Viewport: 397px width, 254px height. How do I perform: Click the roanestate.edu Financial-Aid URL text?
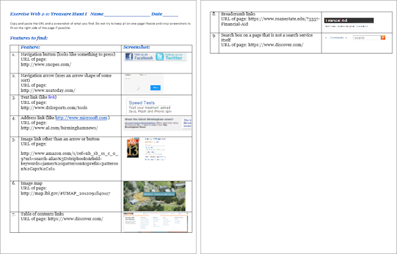tap(270, 22)
